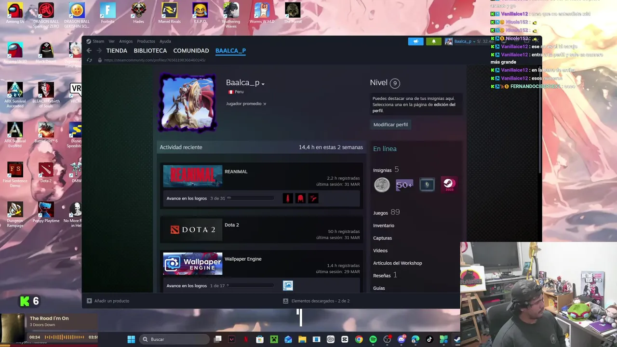Click Añadir un producto
This screenshot has width=617, height=347.
pos(108,301)
